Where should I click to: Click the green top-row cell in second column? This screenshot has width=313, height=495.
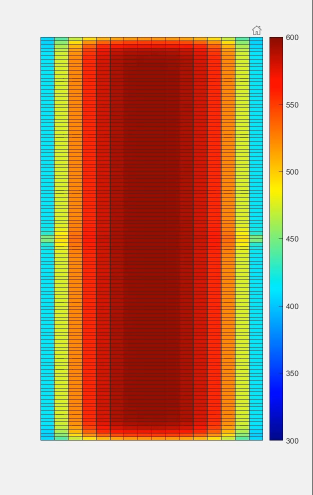click(61, 39)
